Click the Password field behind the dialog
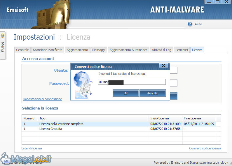The image size is (232, 166). [x=174, y=83]
